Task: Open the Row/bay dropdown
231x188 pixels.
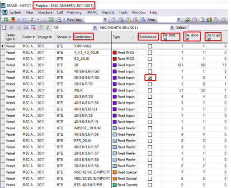Action: pyautogui.click(x=105, y=19)
